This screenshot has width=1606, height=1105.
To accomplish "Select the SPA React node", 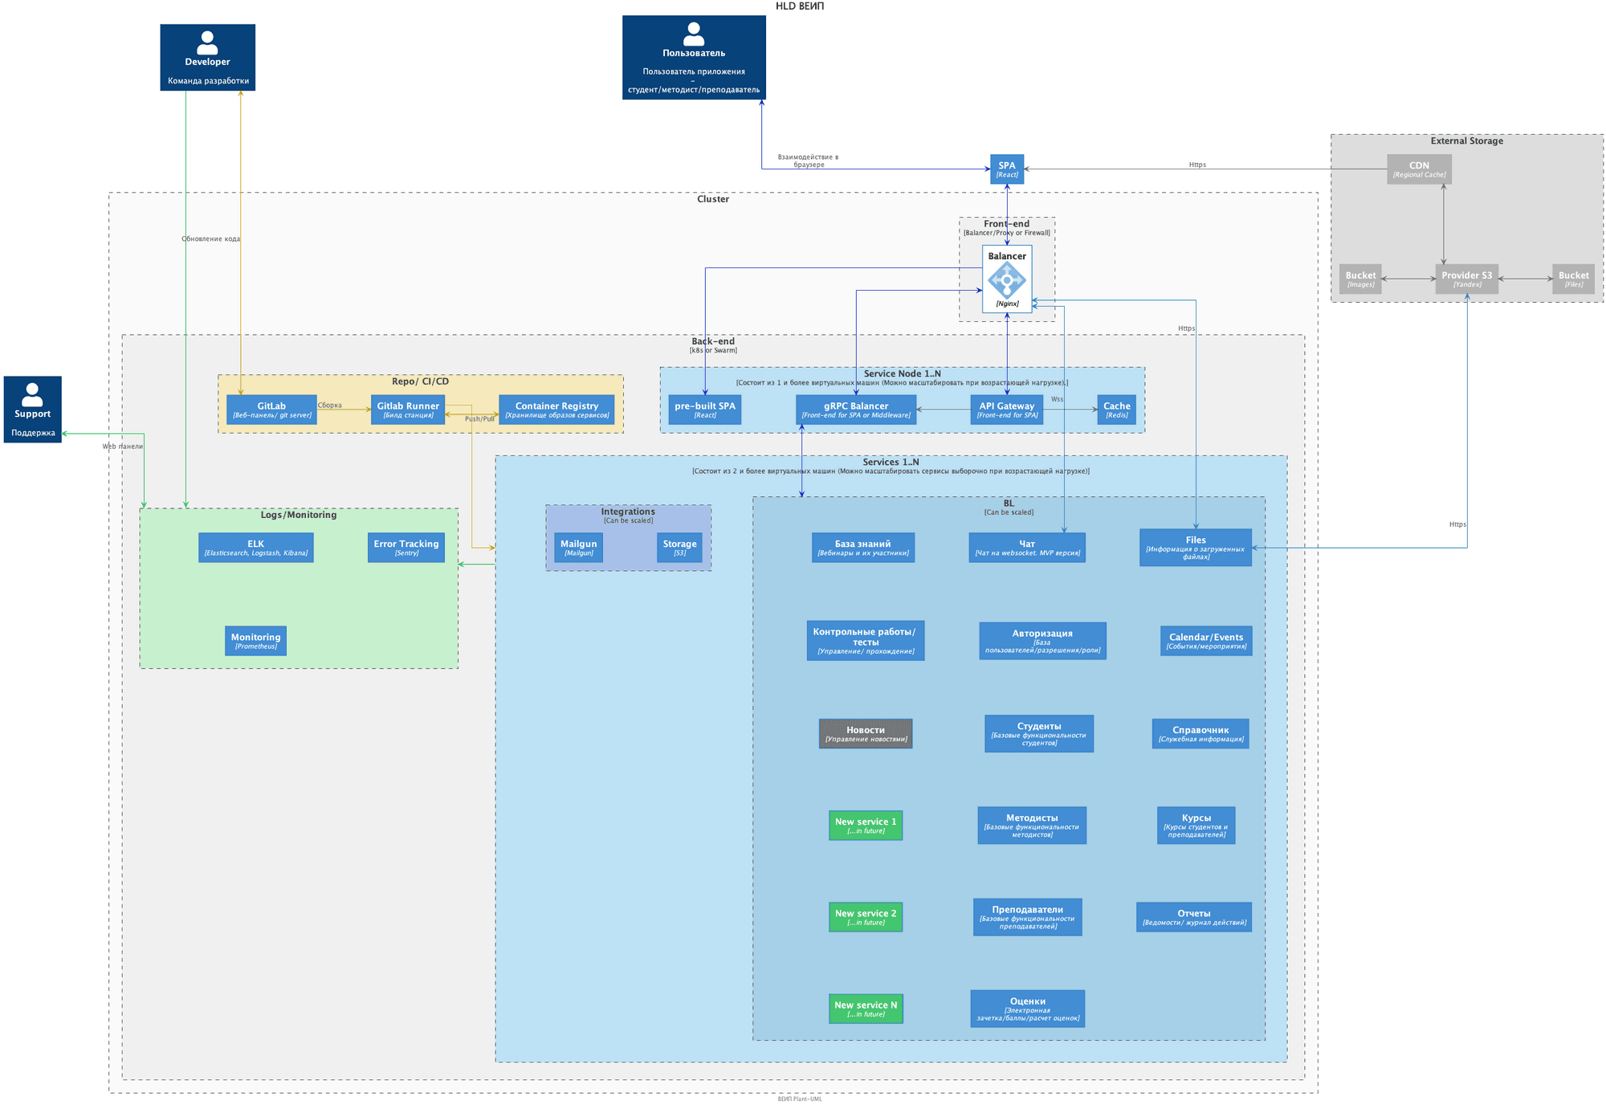I will pyautogui.click(x=1006, y=169).
